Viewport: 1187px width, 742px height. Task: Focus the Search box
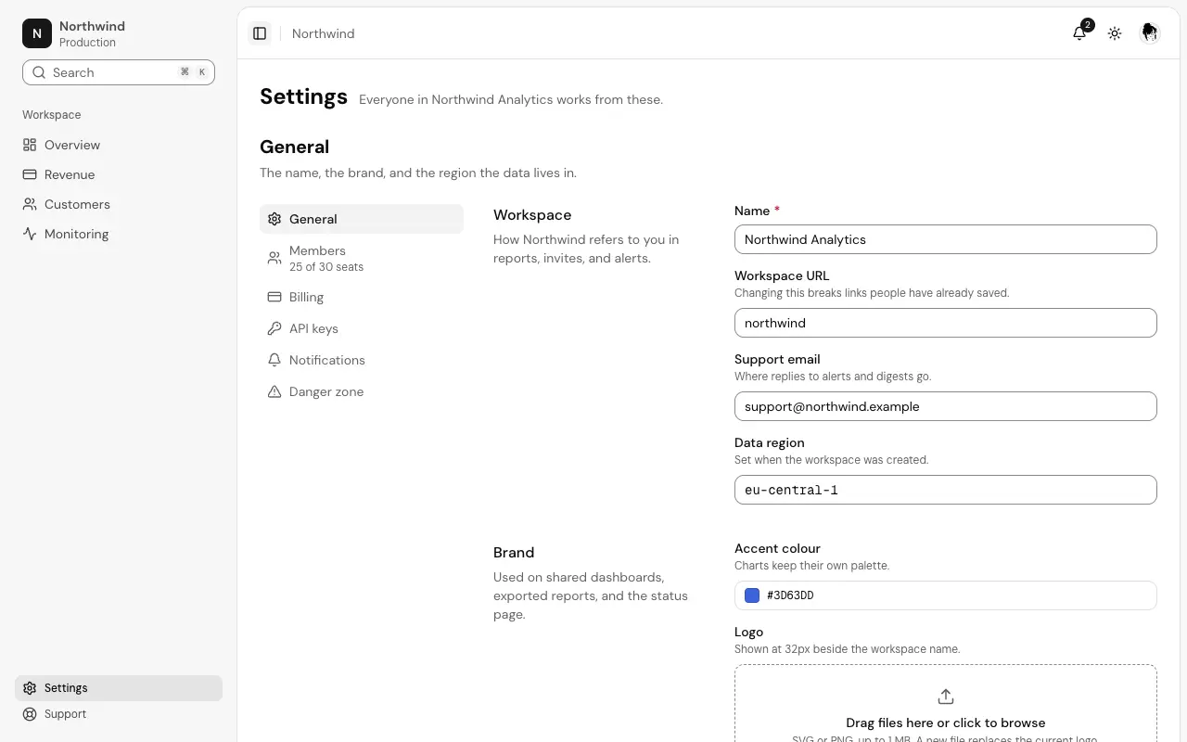coord(119,72)
